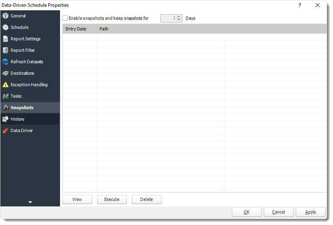
Task: Click the days number input field
Action: [x=169, y=18]
